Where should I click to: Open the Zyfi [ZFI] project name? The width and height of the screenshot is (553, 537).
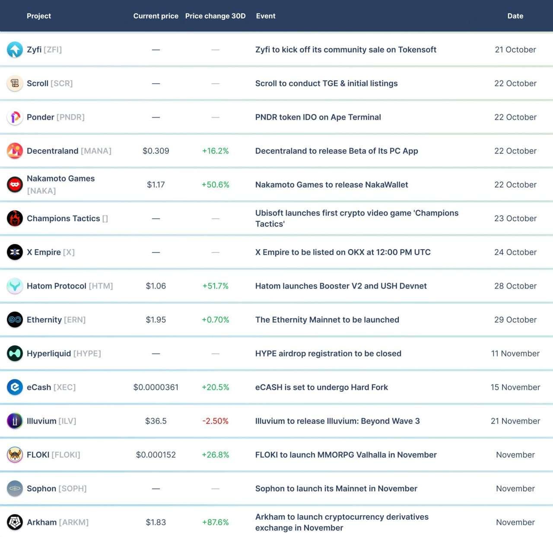(44, 50)
